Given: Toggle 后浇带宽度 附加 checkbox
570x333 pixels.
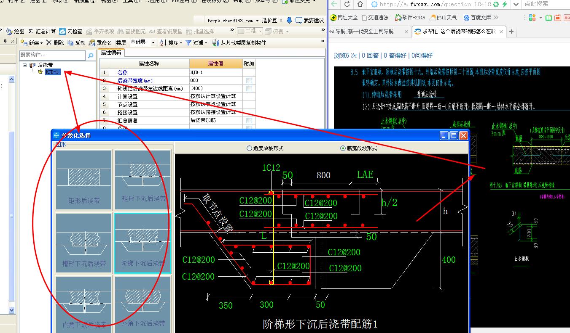Looking at the screenshot, I should (x=249, y=80).
